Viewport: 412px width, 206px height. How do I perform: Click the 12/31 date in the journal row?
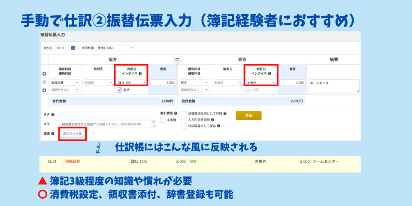pos(52,161)
